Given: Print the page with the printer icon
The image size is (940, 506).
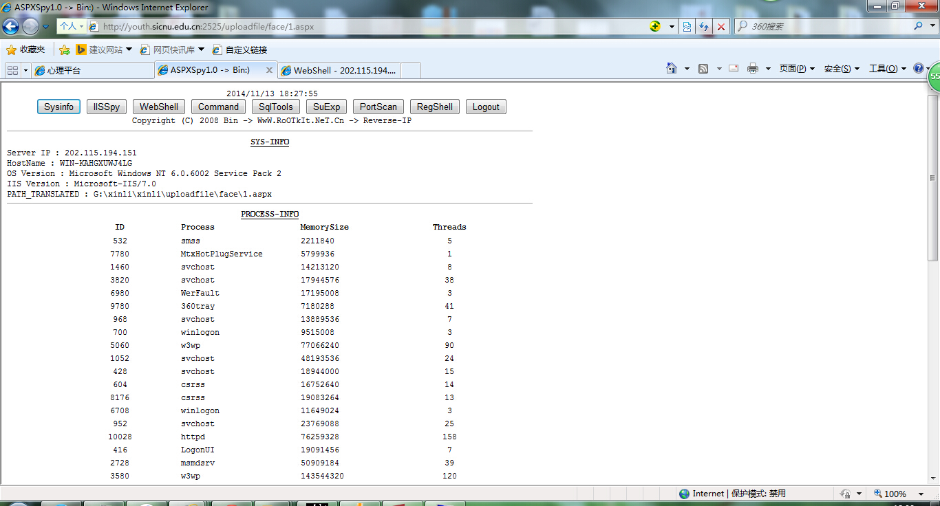Looking at the screenshot, I should click(x=753, y=68).
